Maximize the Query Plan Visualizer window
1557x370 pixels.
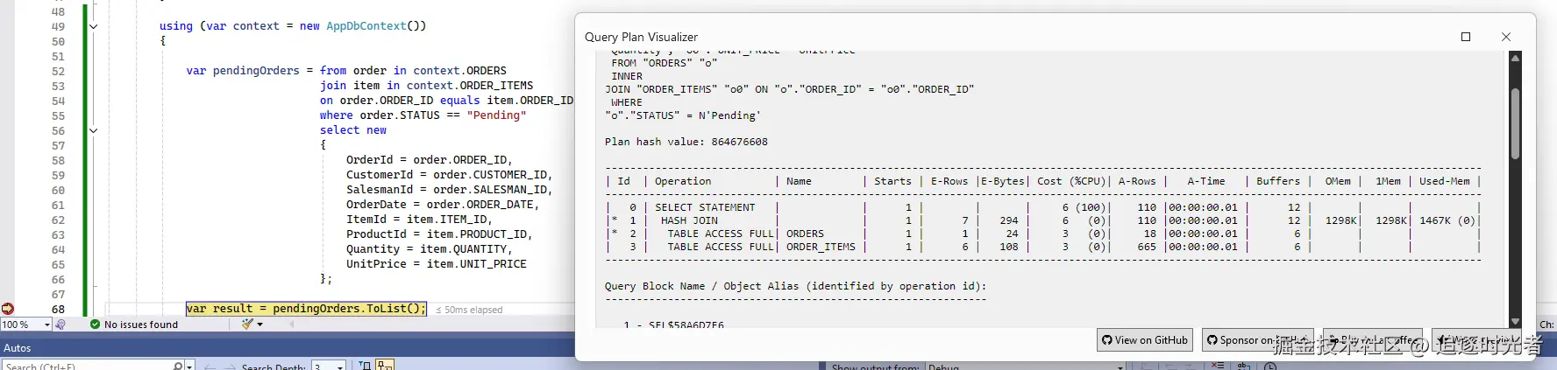pyautogui.click(x=1466, y=37)
